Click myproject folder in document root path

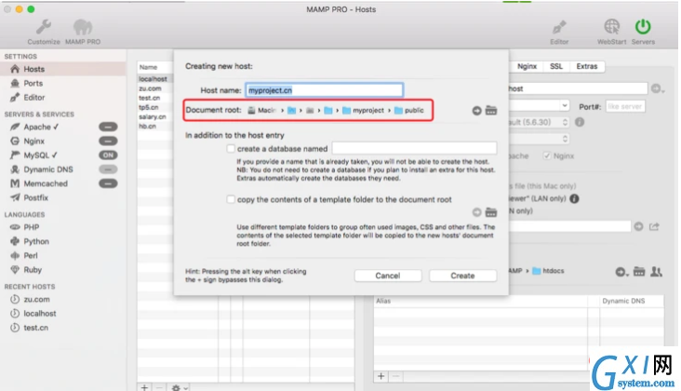coord(363,111)
